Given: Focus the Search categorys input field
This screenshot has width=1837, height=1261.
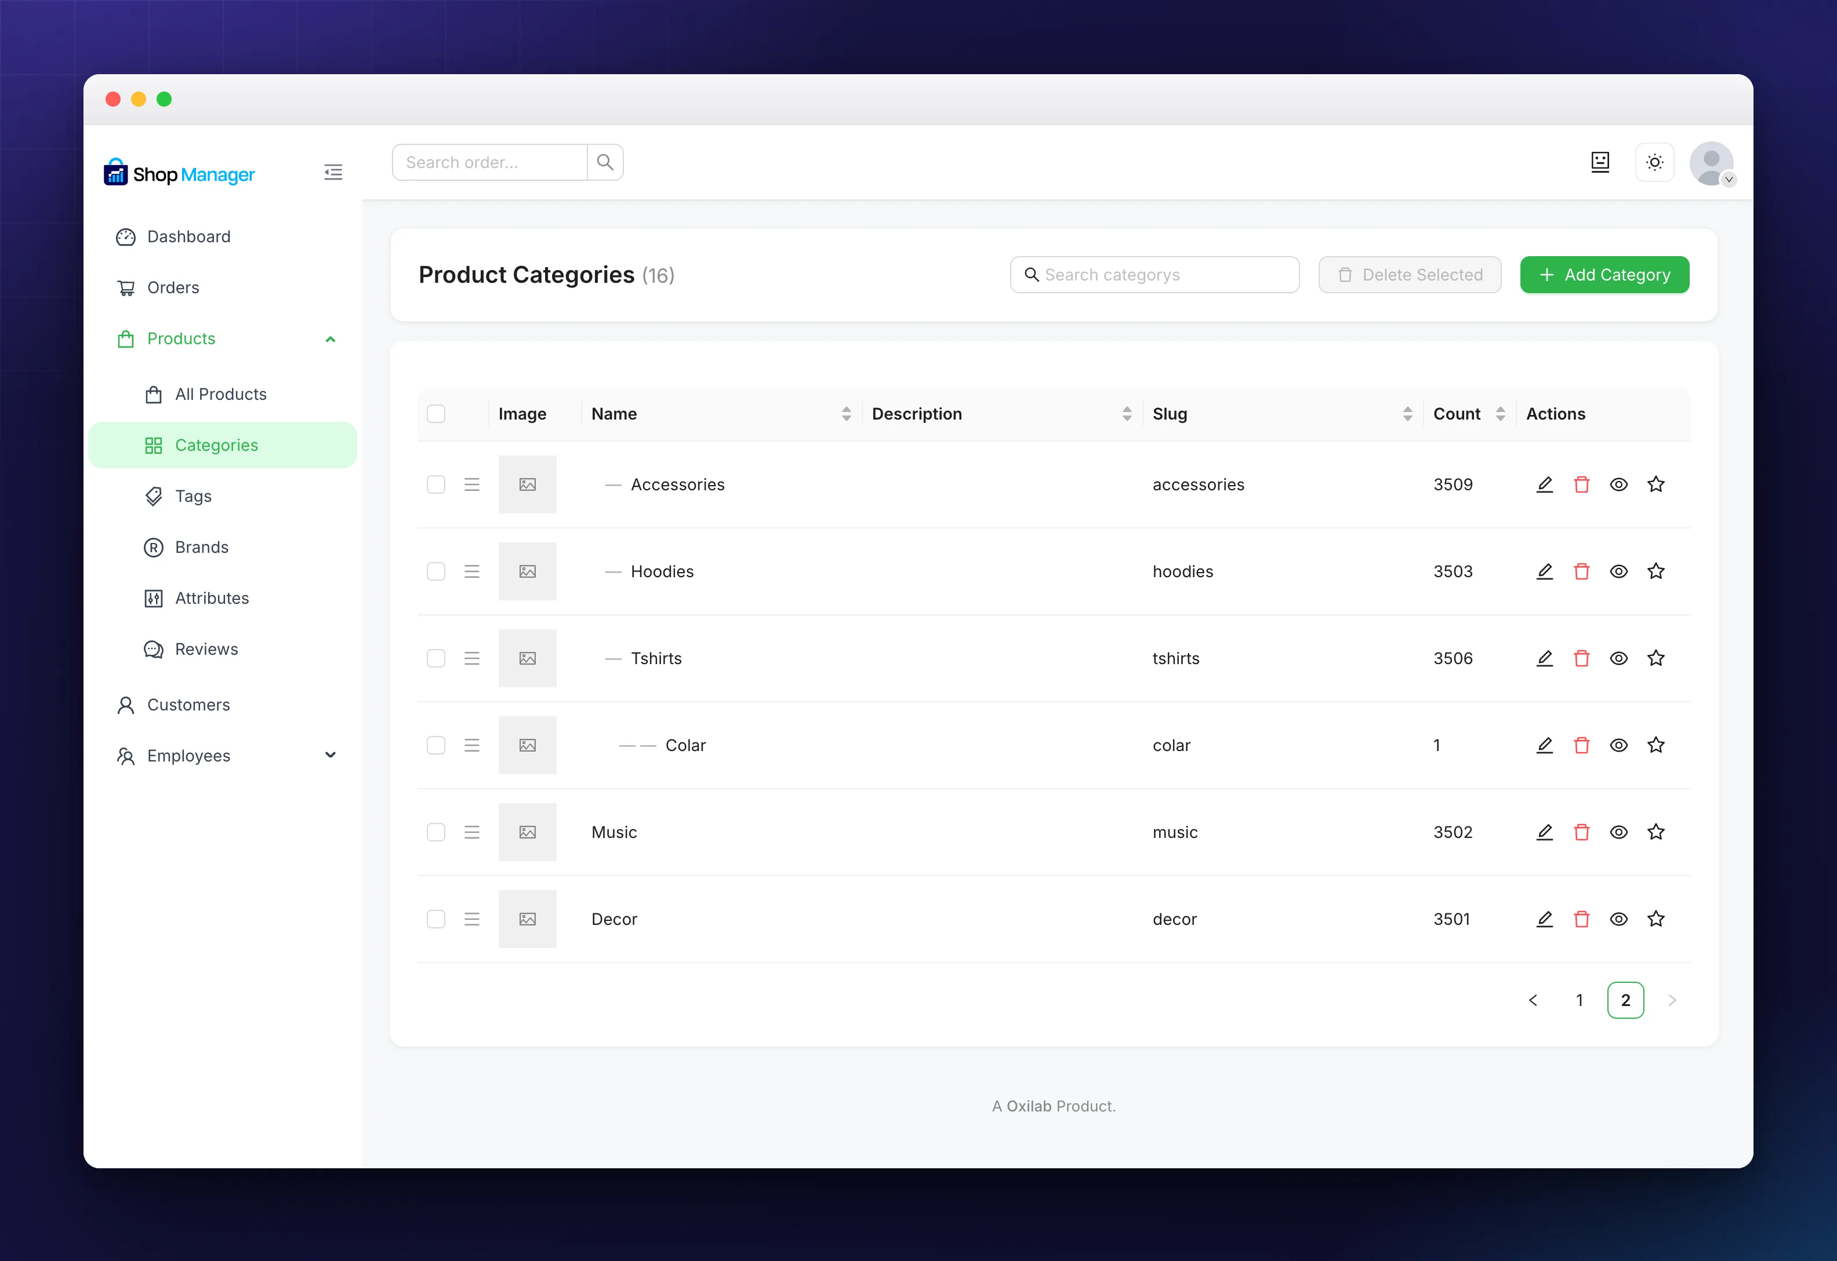Looking at the screenshot, I should click(1155, 275).
